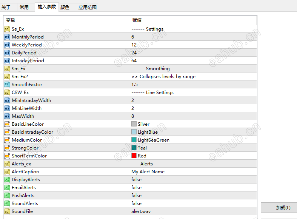Open the BasicIntradayColor LightBlue dropdown
The width and height of the screenshot is (297, 219).
(x=148, y=132)
